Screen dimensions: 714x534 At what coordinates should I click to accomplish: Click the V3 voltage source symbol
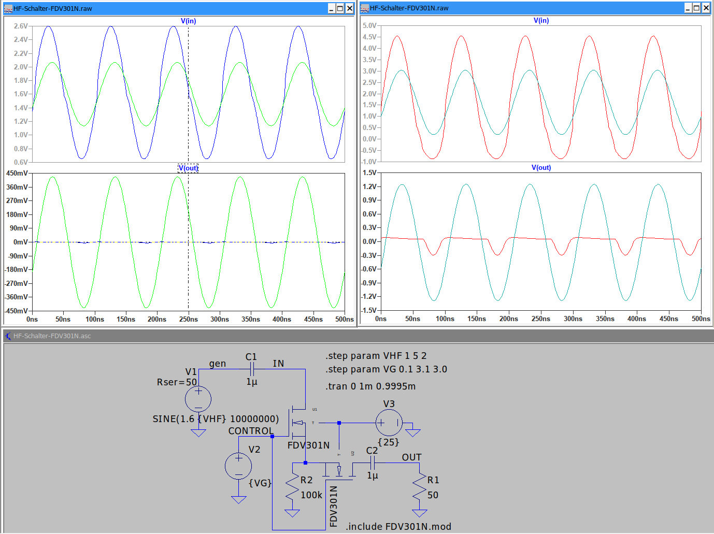tap(389, 423)
